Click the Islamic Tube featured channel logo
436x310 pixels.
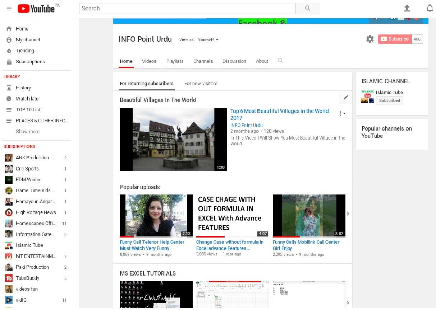click(x=368, y=97)
